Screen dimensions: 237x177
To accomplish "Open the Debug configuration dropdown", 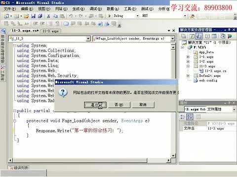I will pyautogui.click(x=137, y=16).
